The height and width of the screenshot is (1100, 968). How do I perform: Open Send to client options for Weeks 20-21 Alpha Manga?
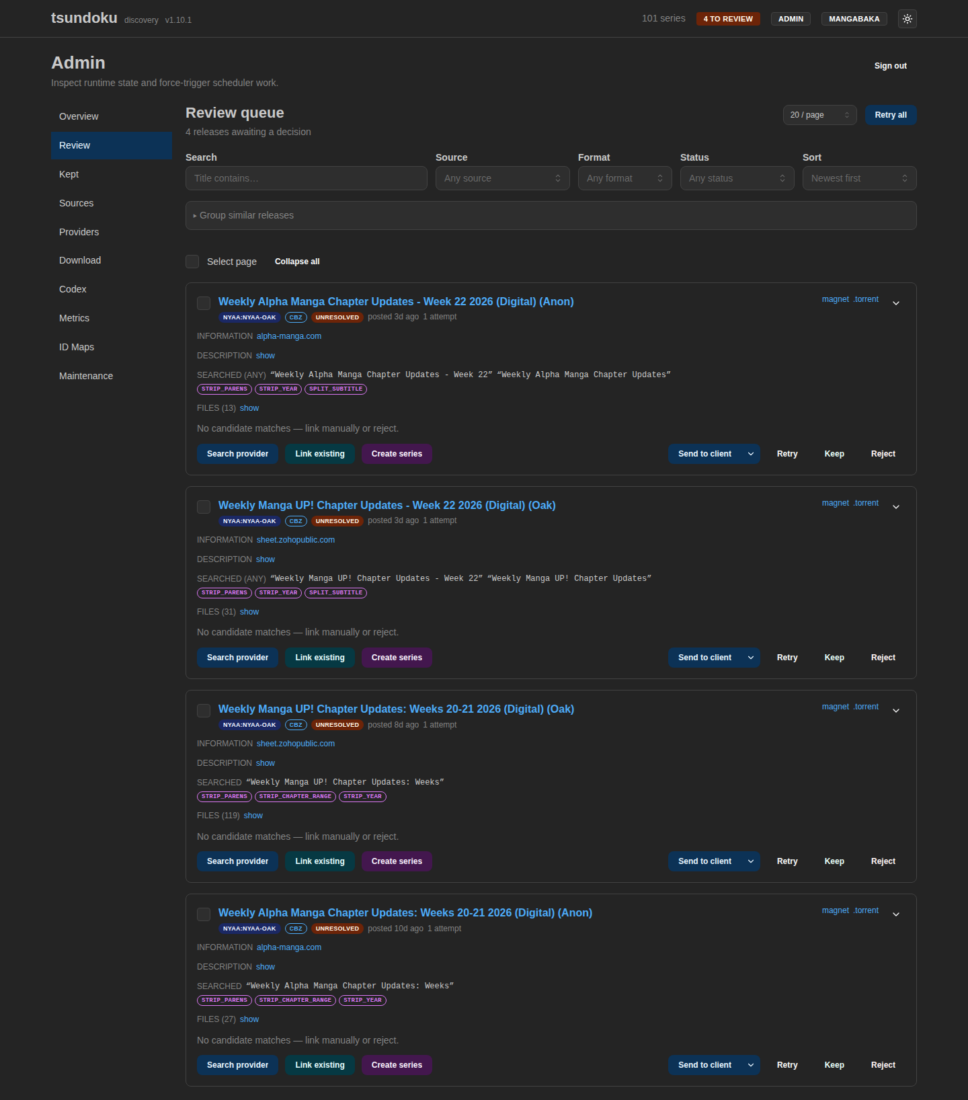point(751,1065)
